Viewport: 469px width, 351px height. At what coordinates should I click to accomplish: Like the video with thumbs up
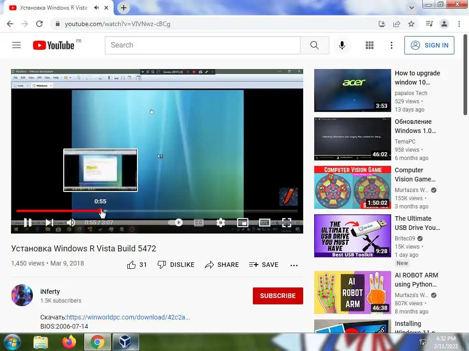136,265
